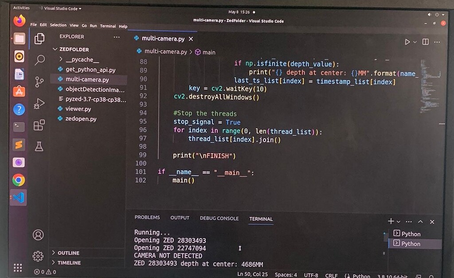Image resolution: width=454 pixels, height=278 pixels.
Task: Open viewer.py from the explorer
Action: tap(78, 109)
